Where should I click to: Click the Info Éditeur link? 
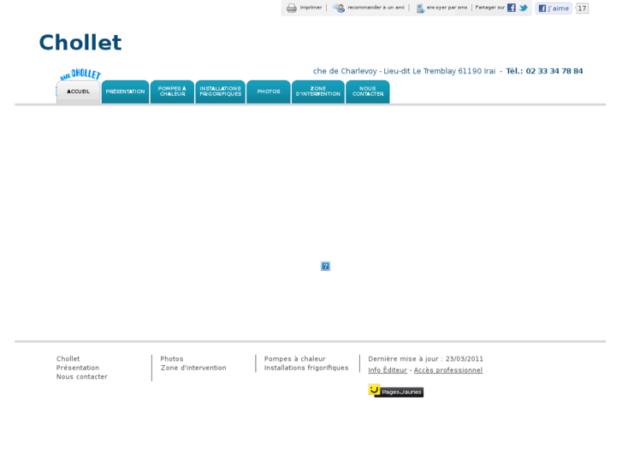[x=388, y=370]
